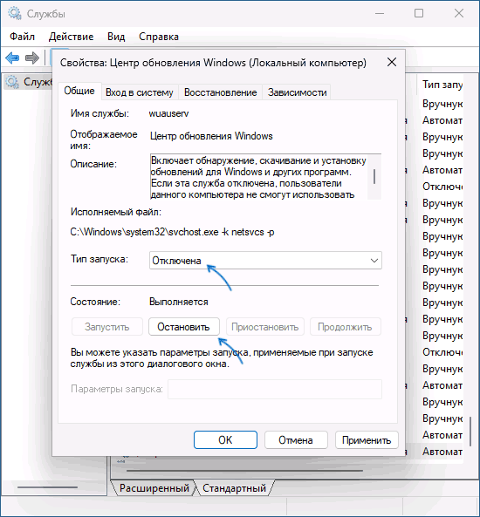Close the properties dialog with X
This screenshot has width=480, height=517.
click(392, 62)
